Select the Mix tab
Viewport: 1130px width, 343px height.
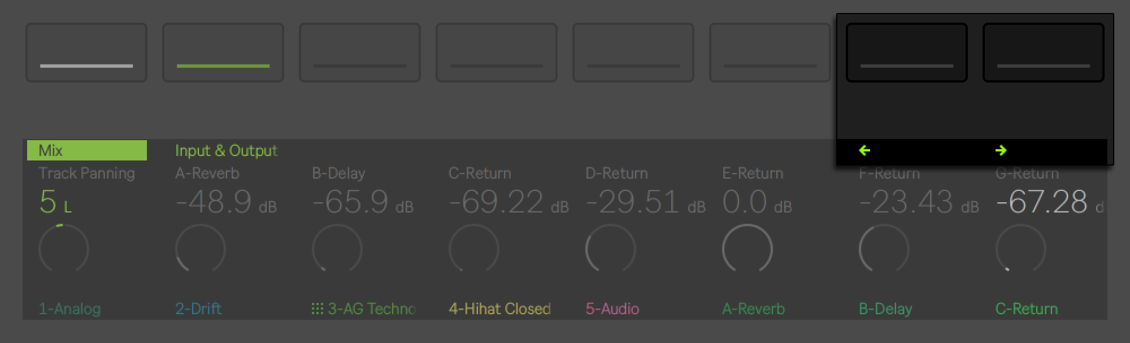point(86,150)
